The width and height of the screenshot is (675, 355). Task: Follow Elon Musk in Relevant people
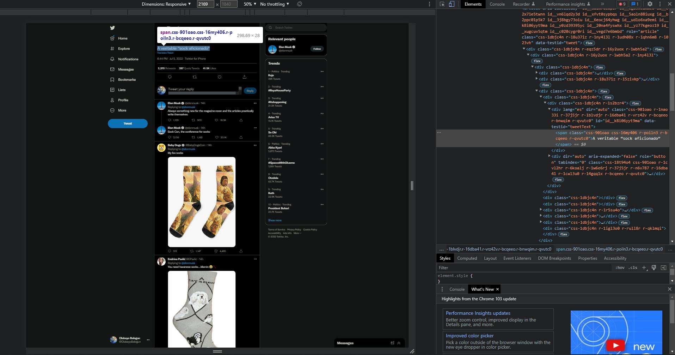317,49
